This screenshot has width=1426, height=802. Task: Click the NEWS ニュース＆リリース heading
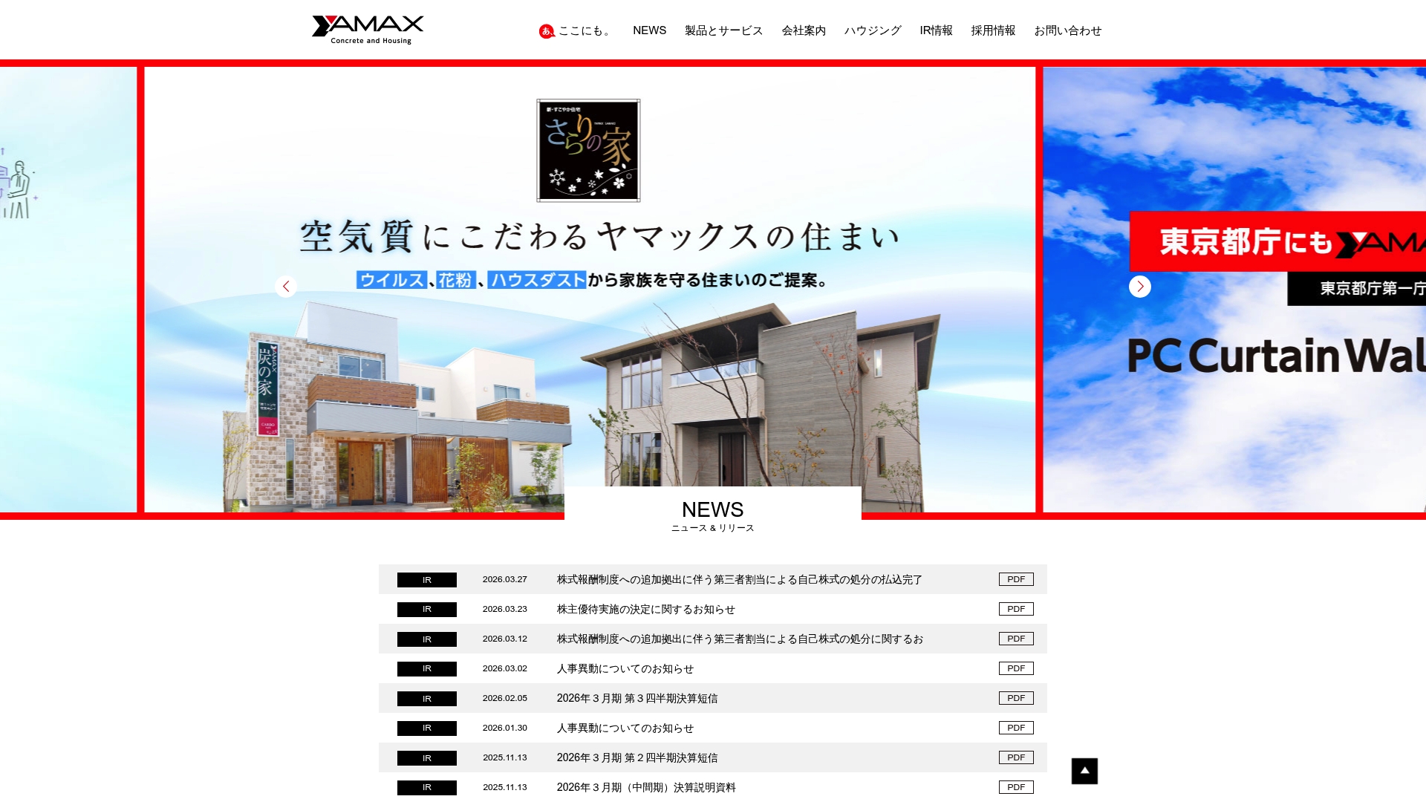pos(713,516)
